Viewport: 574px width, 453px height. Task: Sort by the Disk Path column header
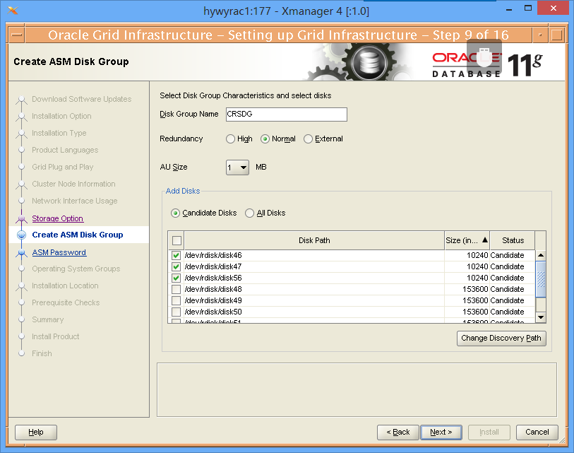[314, 240]
